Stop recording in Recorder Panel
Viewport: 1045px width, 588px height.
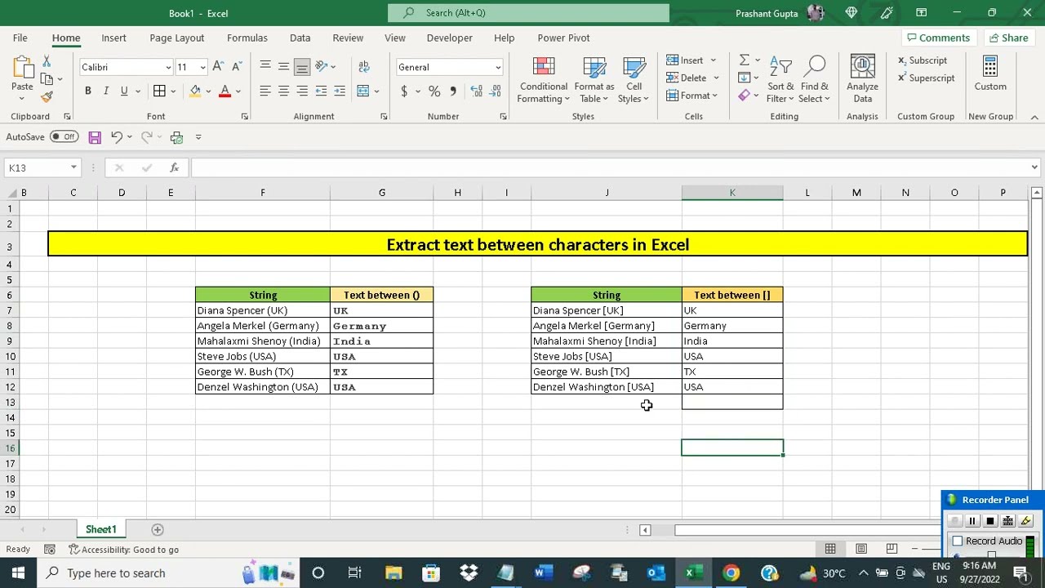[990, 521]
